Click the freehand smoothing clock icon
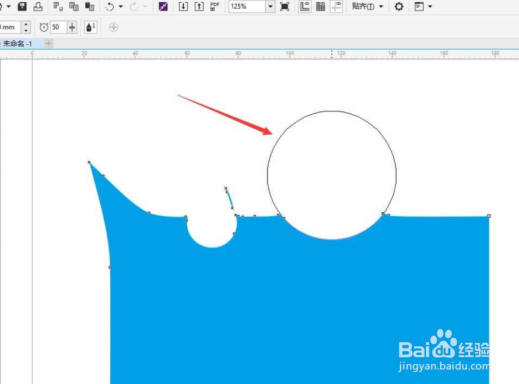 tap(44, 27)
